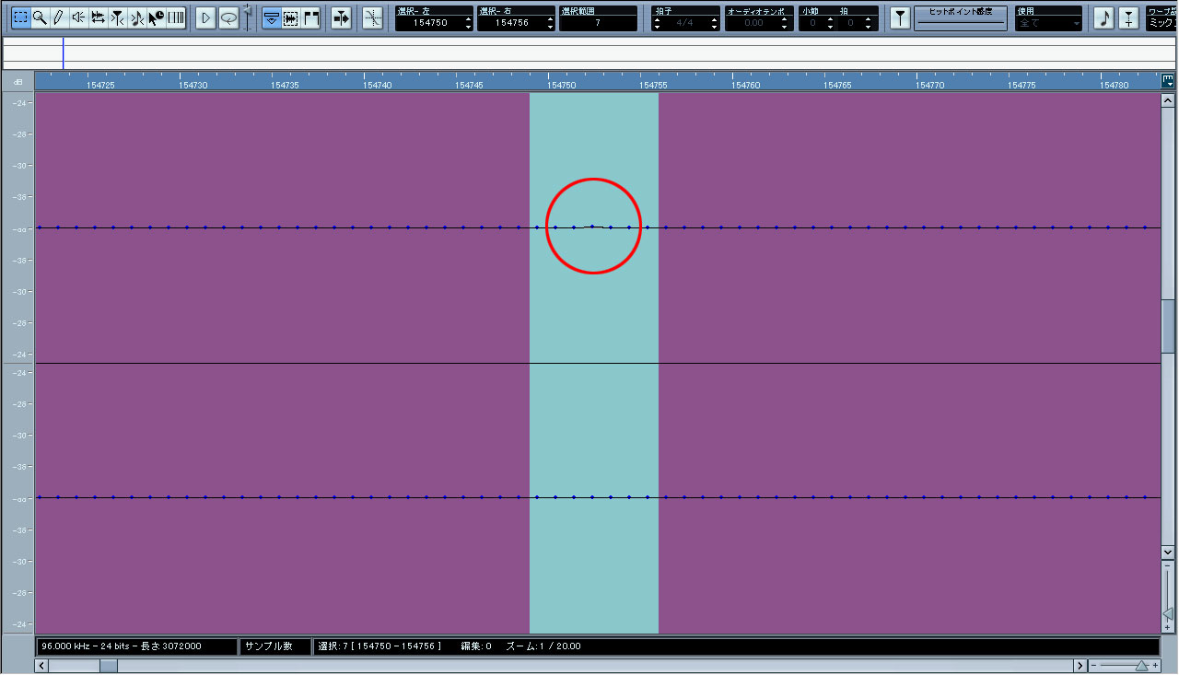Toggle Musical Mode note button
The height and width of the screenshot is (675, 1179).
[x=1103, y=17]
